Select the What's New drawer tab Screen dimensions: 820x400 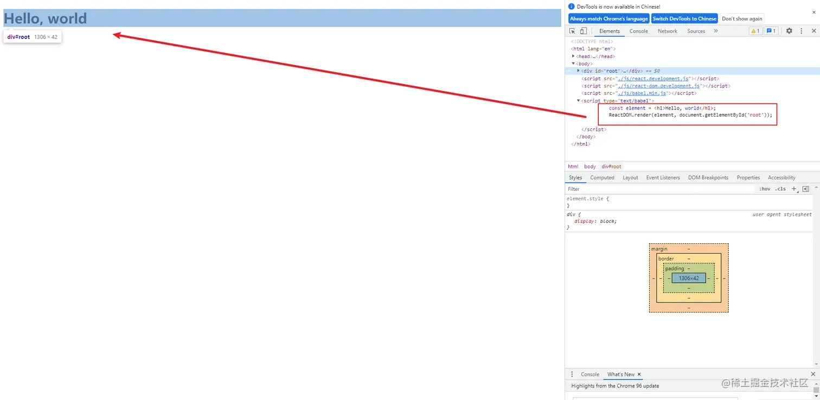click(620, 374)
